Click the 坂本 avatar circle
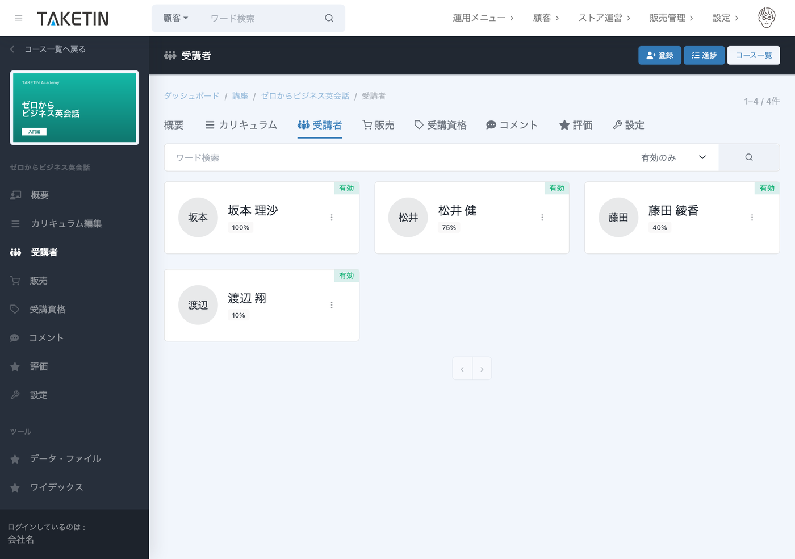795x559 pixels. point(198,218)
